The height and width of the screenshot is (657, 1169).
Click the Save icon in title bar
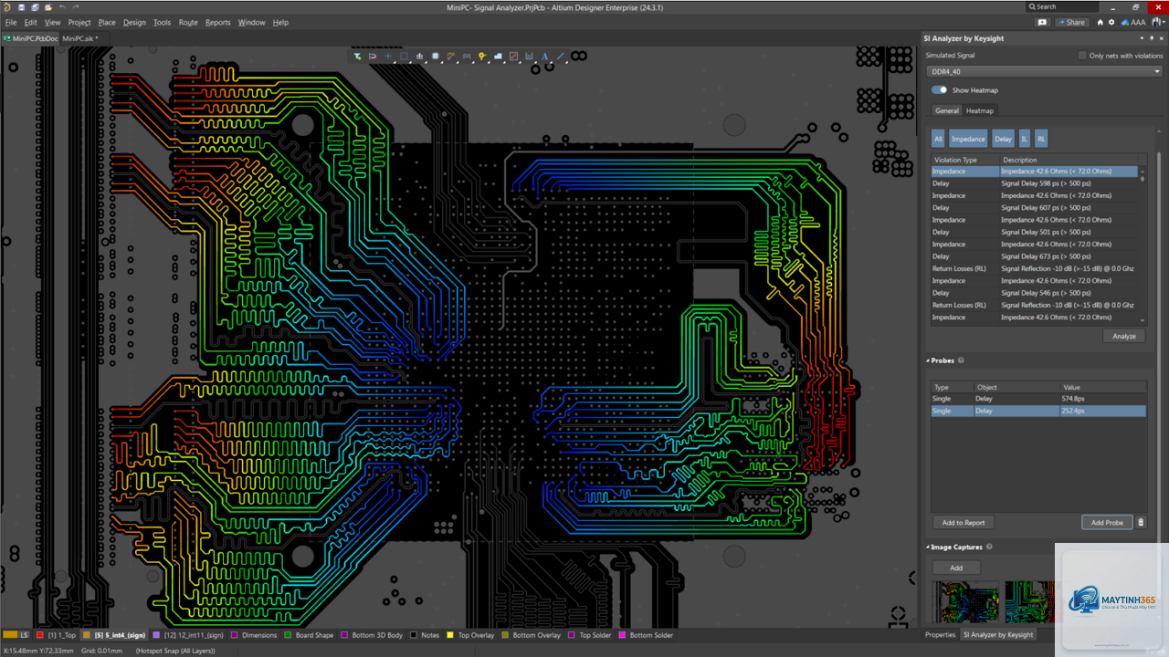tap(21, 7)
